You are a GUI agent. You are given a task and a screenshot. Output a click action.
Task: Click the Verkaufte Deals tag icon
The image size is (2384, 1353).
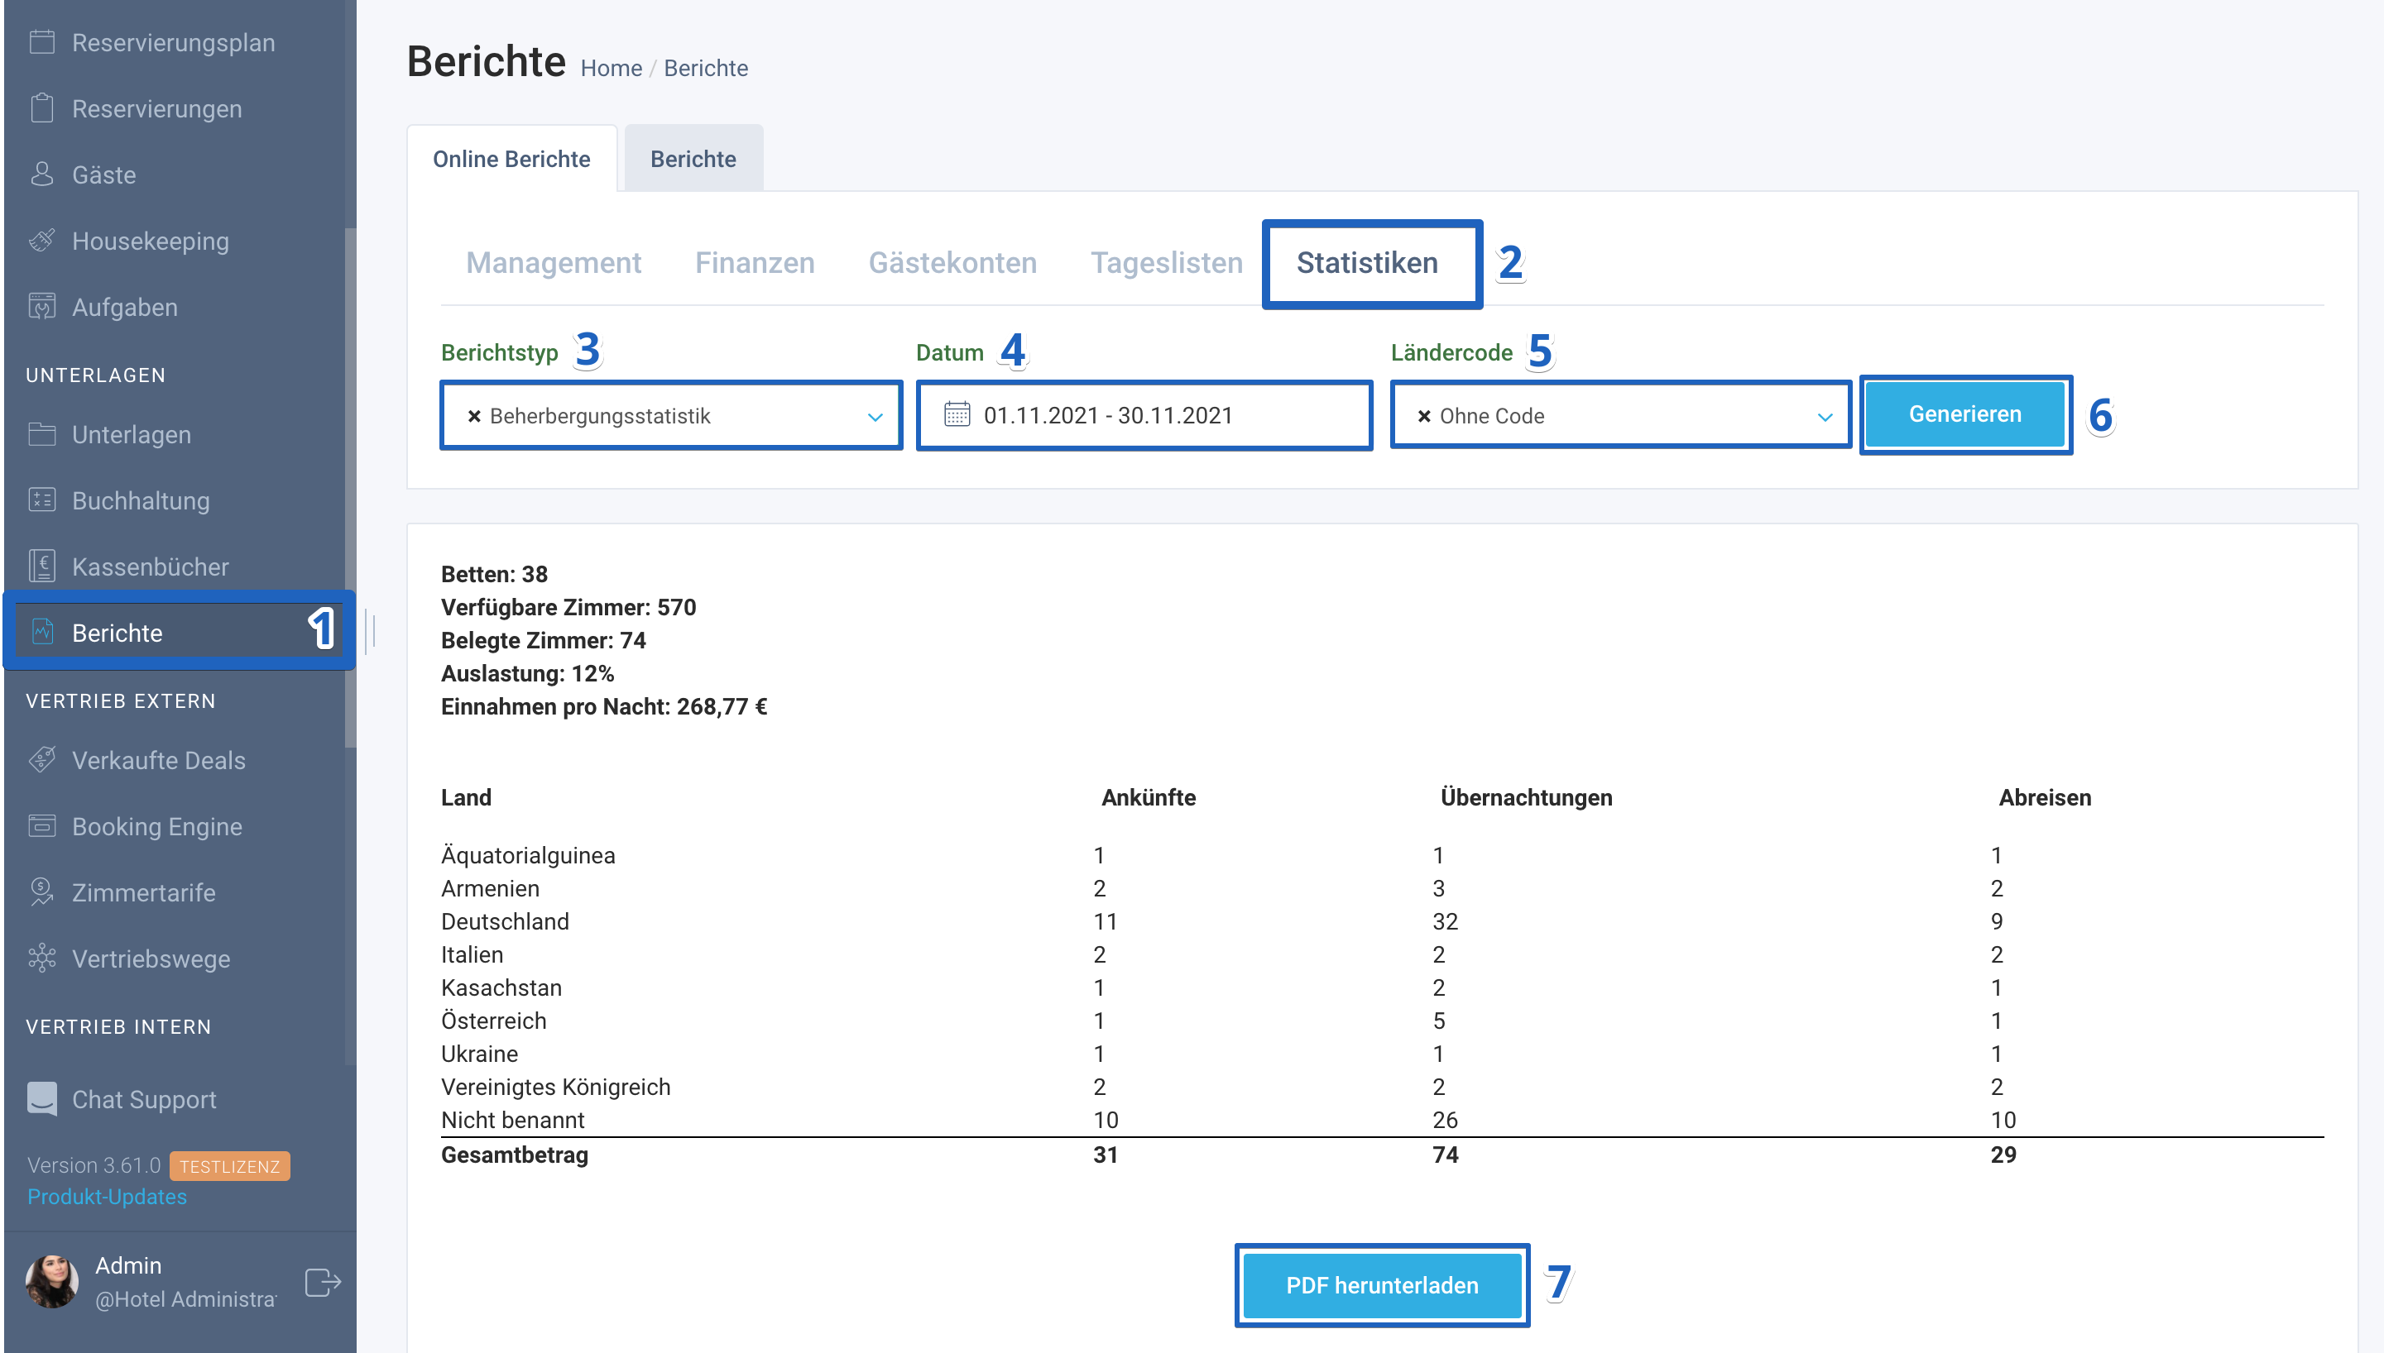(x=42, y=759)
